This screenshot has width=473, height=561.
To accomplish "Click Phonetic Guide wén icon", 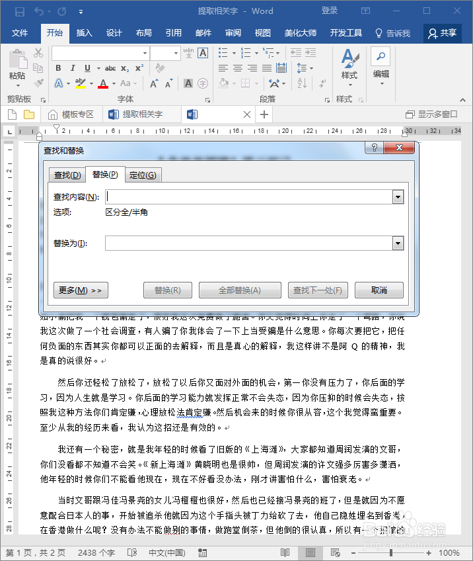I will [x=188, y=53].
